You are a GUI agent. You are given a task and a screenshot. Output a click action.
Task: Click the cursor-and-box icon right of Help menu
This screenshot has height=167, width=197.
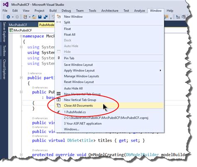[178, 17]
